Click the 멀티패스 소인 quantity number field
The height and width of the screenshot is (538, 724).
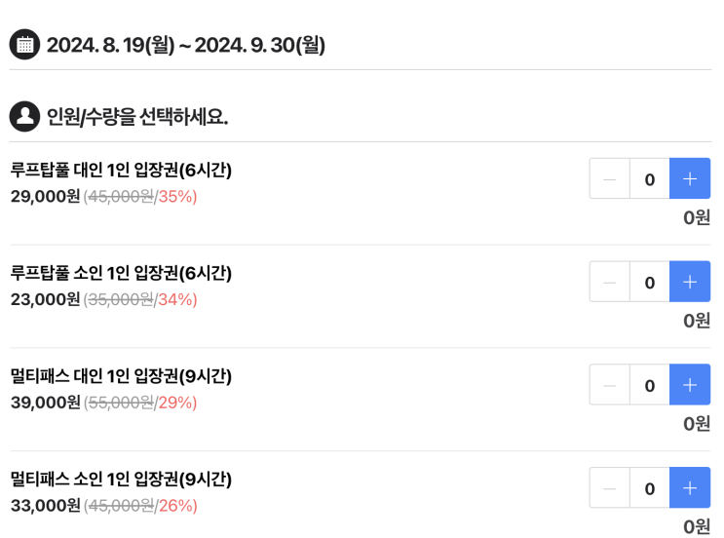click(x=649, y=487)
